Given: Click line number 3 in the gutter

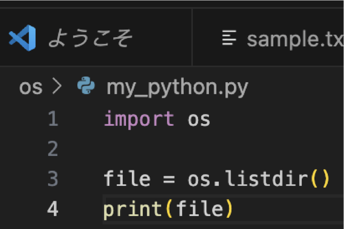Looking at the screenshot, I should [53, 179].
